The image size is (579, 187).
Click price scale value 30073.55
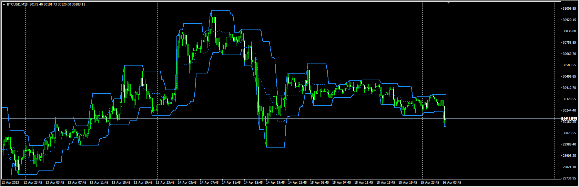tap(569, 133)
